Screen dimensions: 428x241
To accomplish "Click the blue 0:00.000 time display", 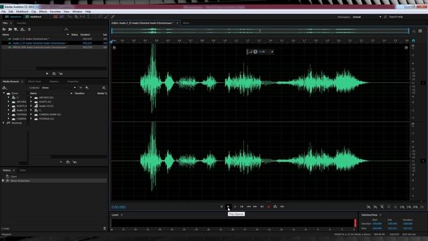I will [118, 207].
